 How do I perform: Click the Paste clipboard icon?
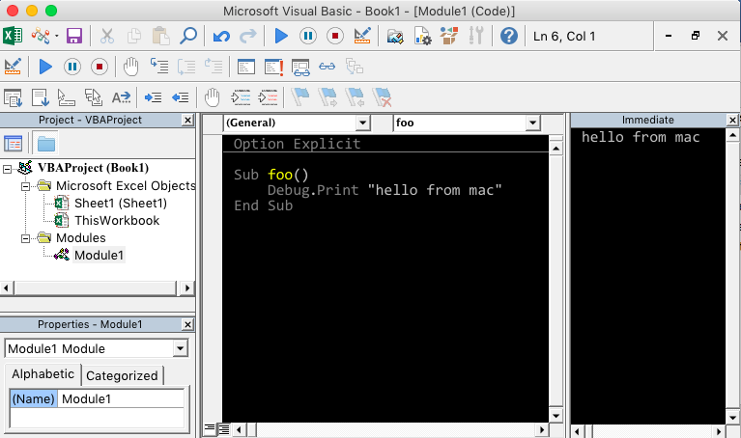click(161, 36)
